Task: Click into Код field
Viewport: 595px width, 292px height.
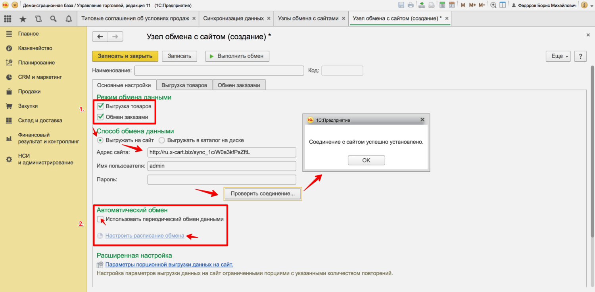Action: 342,71
